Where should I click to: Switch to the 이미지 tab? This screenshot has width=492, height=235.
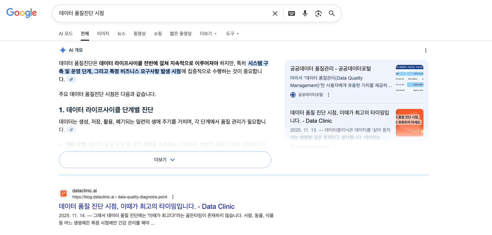[x=103, y=33]
